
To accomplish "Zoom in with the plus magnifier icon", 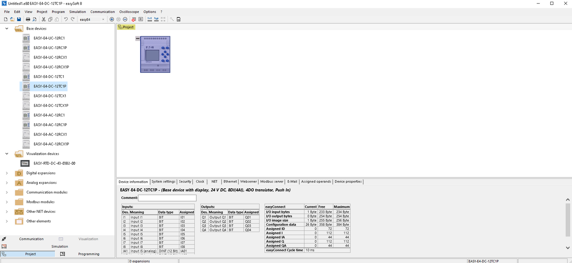I will tap(112, 19).
